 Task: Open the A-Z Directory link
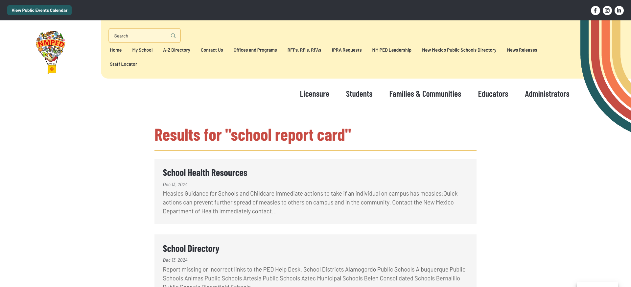tap(176, 50)
